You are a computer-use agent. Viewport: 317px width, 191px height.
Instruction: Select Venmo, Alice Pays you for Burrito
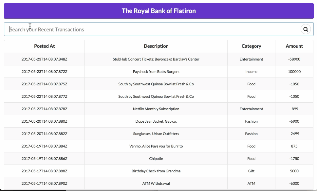[156, 146]
